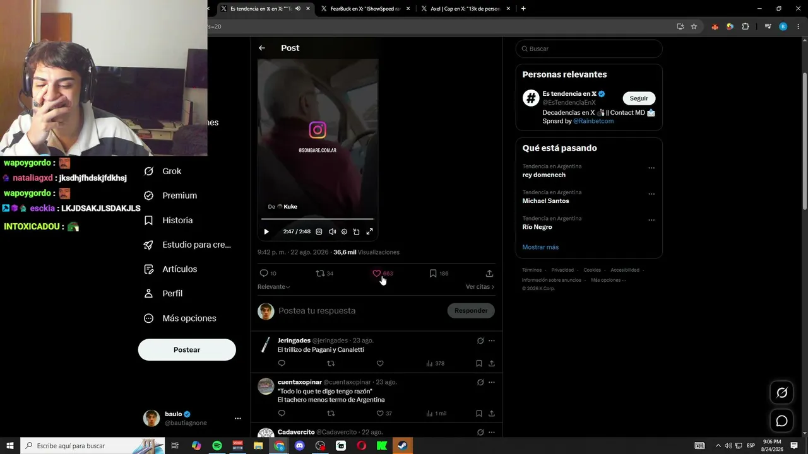Go back using the Post arrow

(x=262, y=48)
